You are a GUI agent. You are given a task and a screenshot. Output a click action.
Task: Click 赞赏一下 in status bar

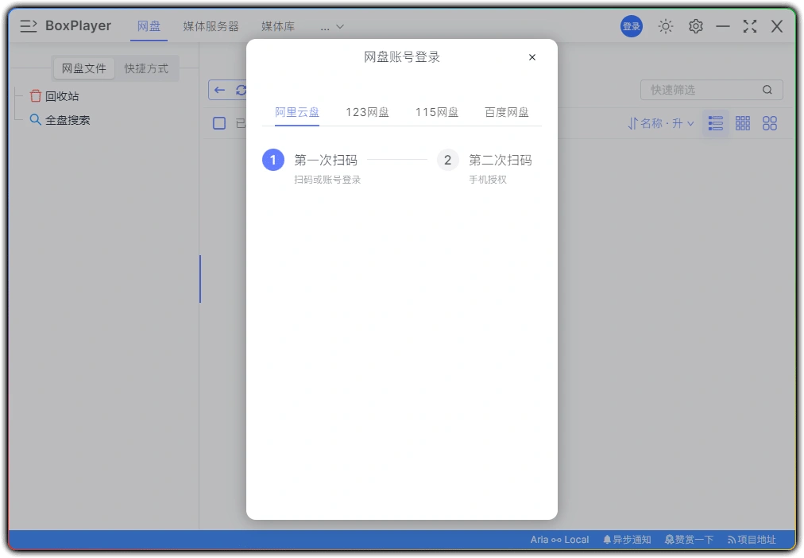[x=689, y=540]
